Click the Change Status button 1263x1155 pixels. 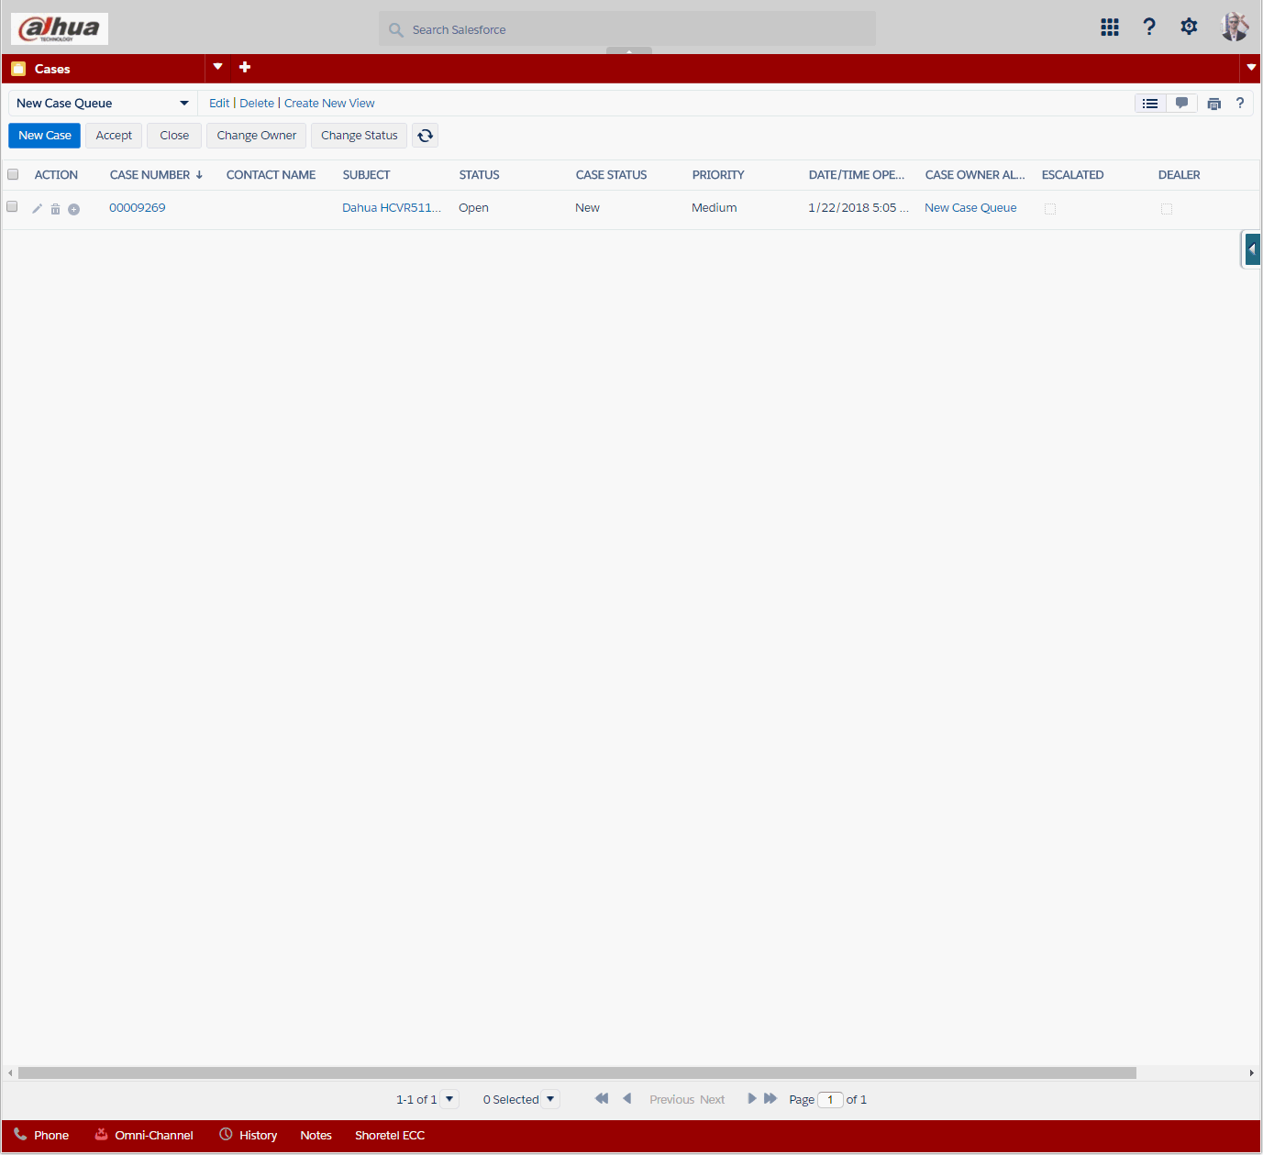360,136
